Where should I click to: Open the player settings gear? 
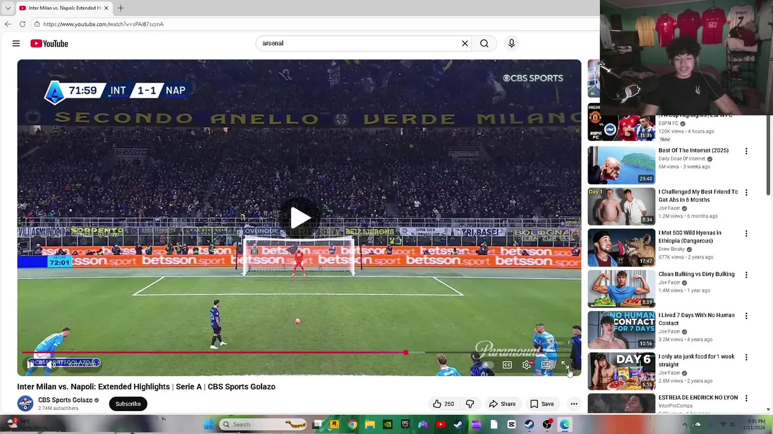point(527,365)
